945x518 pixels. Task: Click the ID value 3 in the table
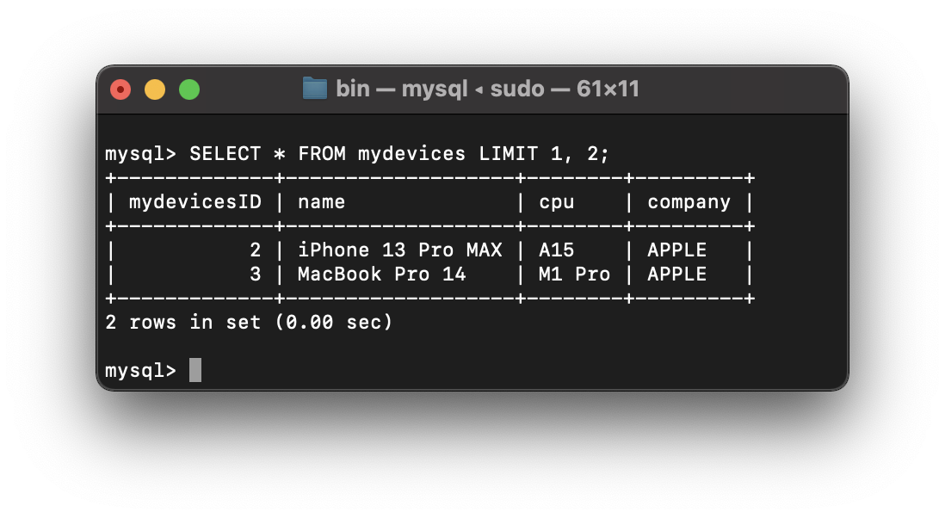256,274
